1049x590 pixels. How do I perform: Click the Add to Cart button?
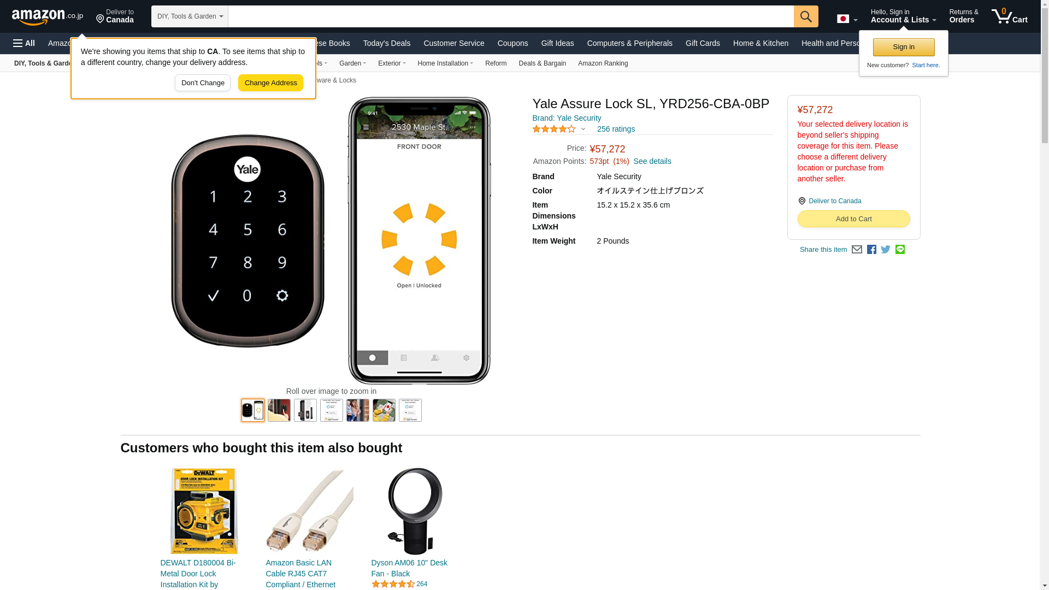(x=853, y=219)
